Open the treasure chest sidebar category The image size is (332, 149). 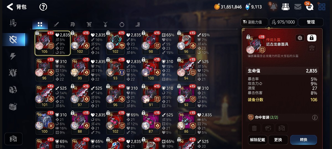(x=13, y=107)
